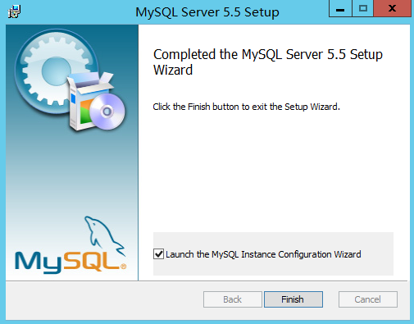Click the blue "My" letters of the logo
Image resolution: width=414 pixels, height=324 pixels.
click(x=39, y=262)
